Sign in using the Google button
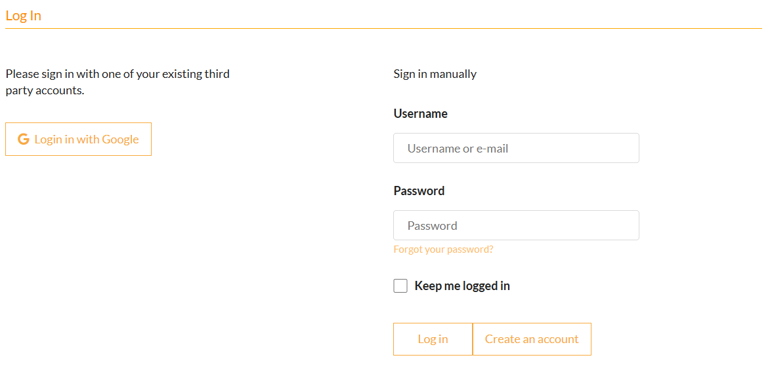The width and height of the screenshot is (772, 366). [78, 139]
